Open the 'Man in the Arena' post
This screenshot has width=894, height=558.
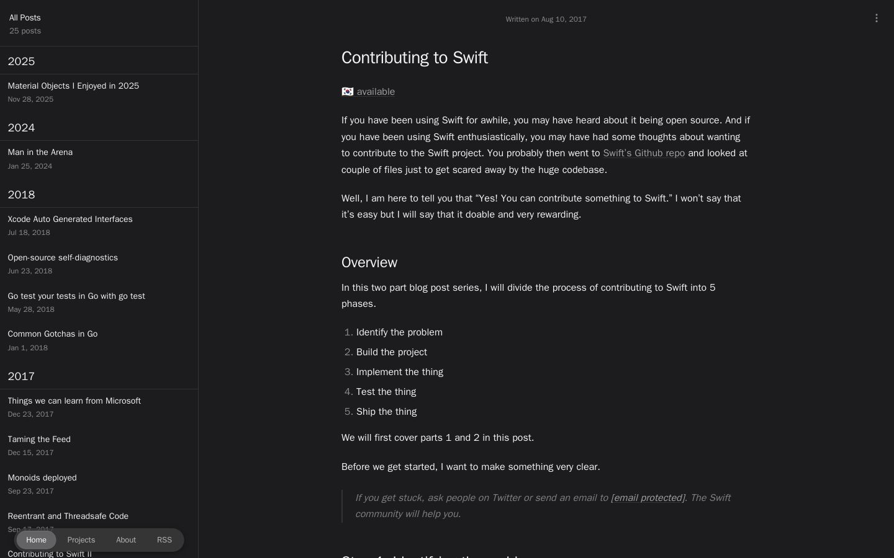click(99, 159)
